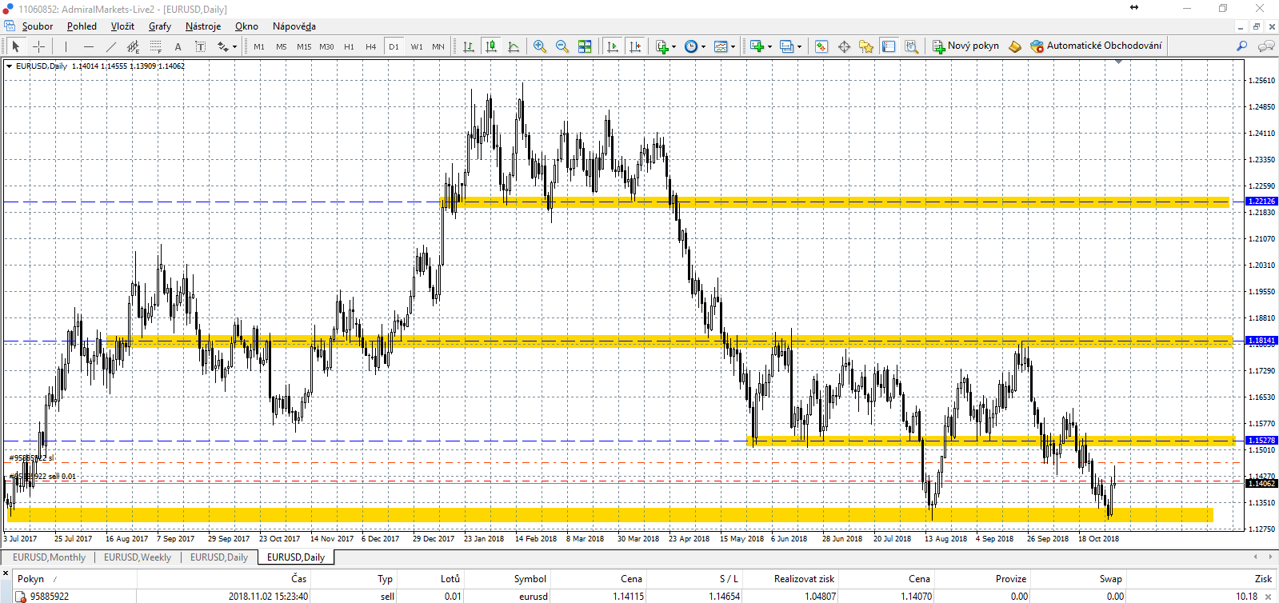Switch chart to M1 timeframe
Screen dimensions: 1279x603
259,46
